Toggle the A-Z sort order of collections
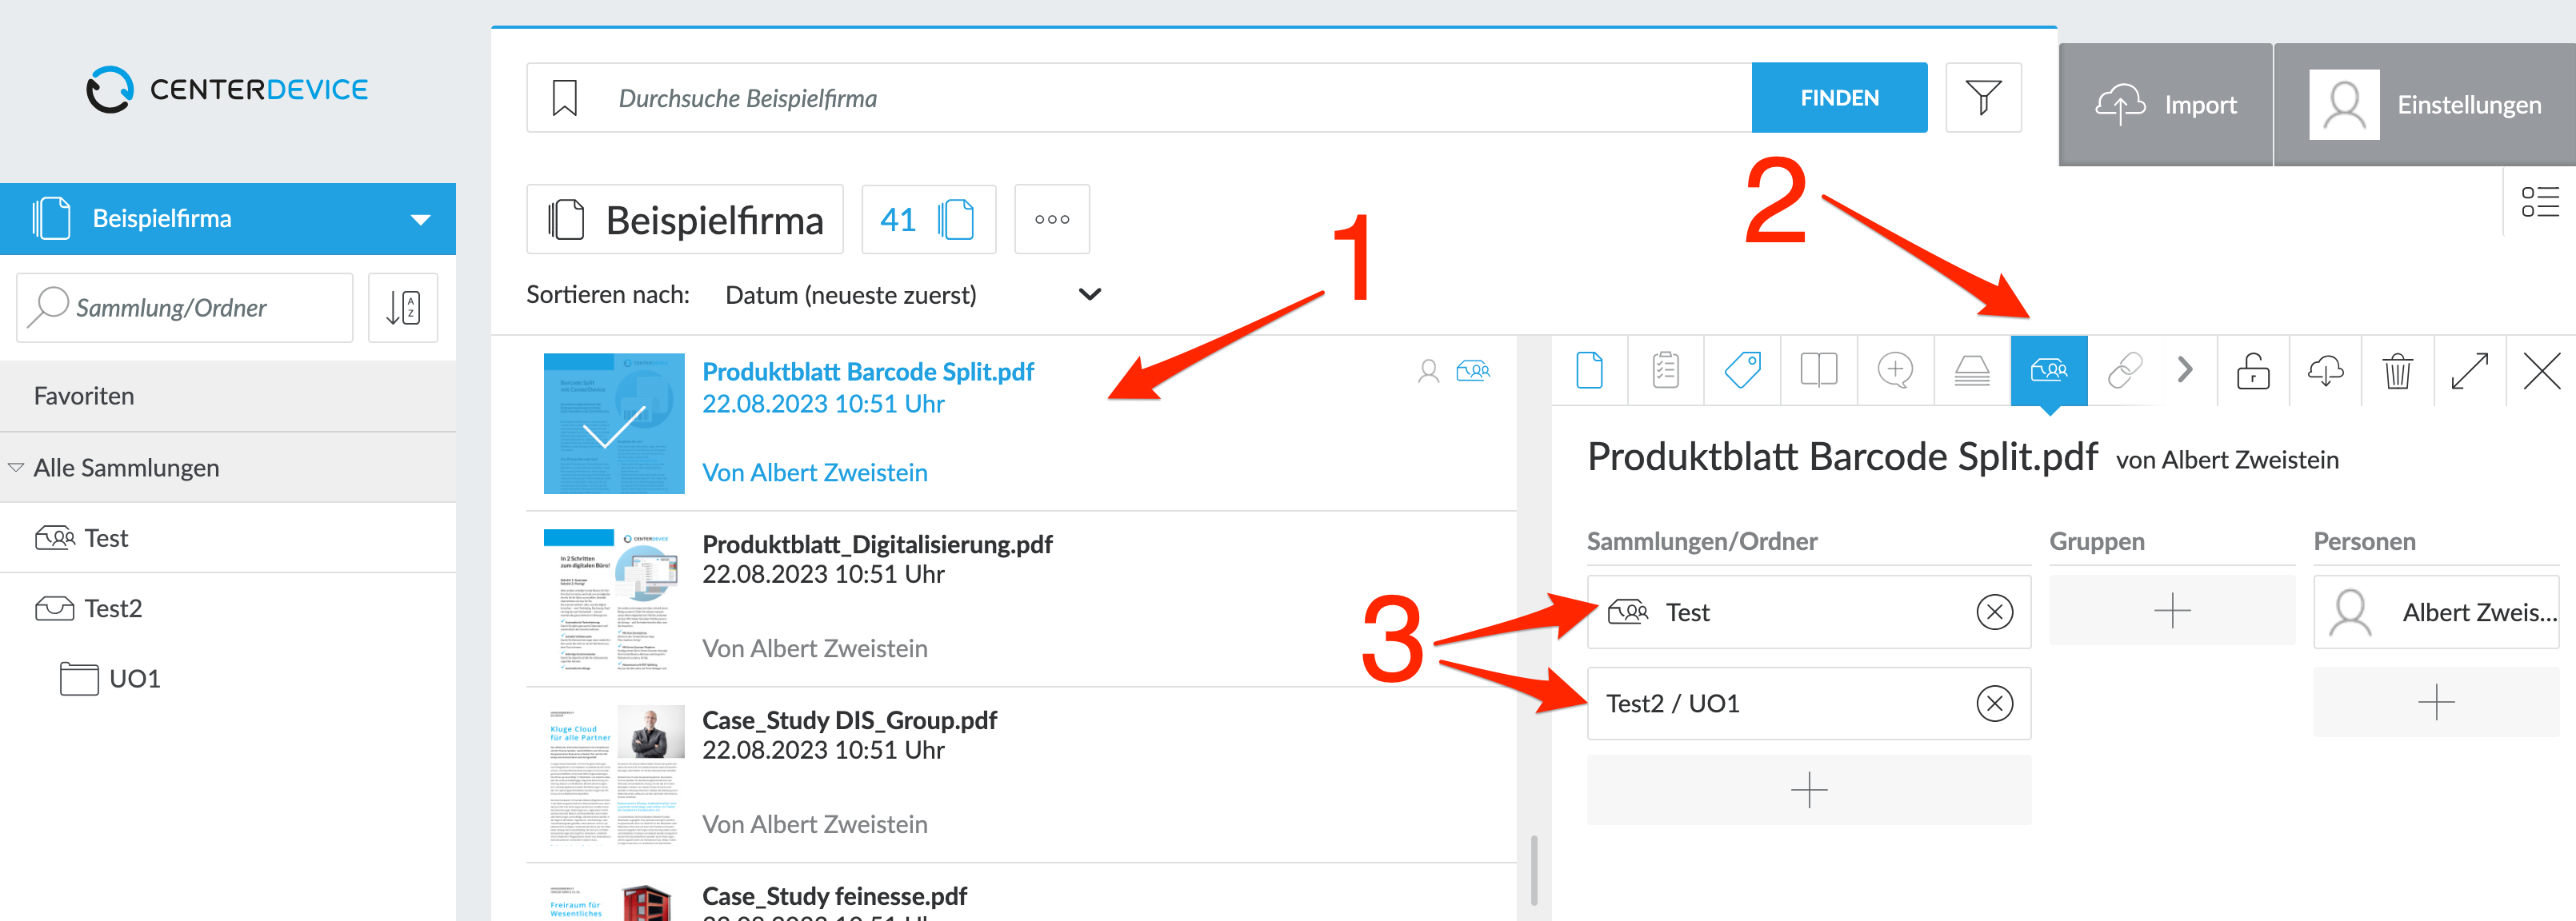This screenshot has width=2576, height=921. click(x=403, y=308)
